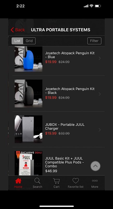Tap the More three-dots icon

tap(95, 181)
